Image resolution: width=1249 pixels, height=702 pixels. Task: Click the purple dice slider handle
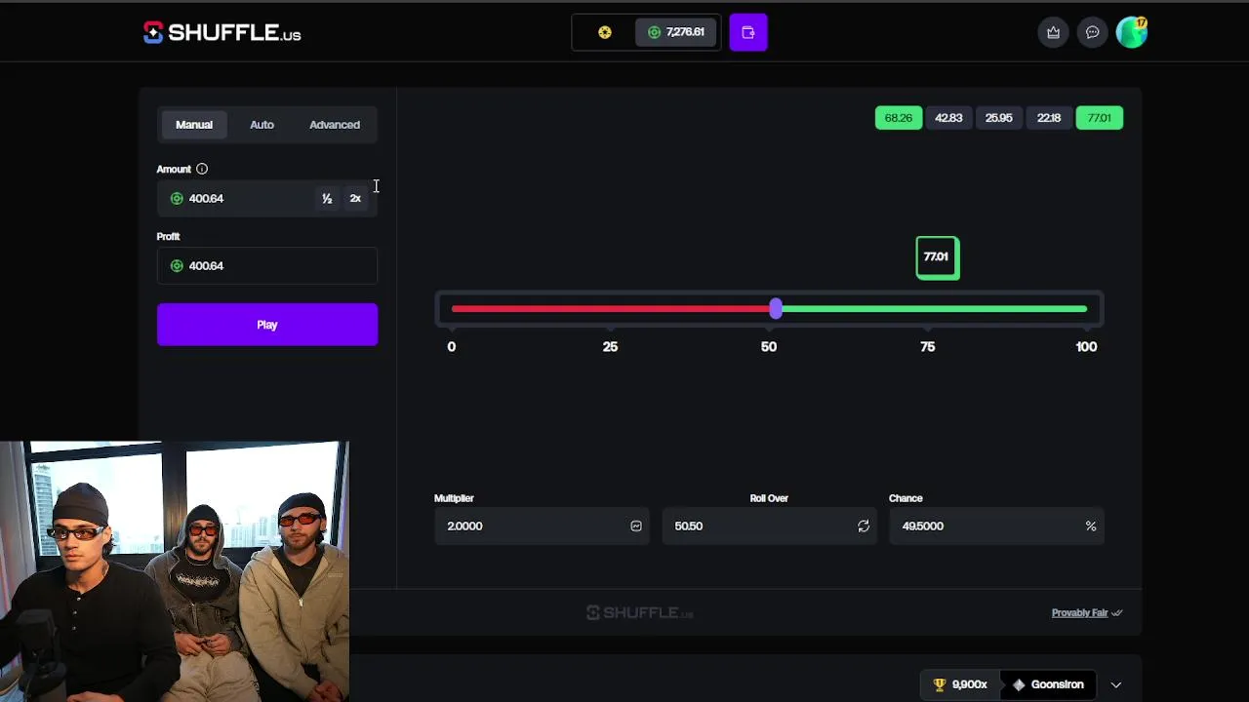click(776, 309)
